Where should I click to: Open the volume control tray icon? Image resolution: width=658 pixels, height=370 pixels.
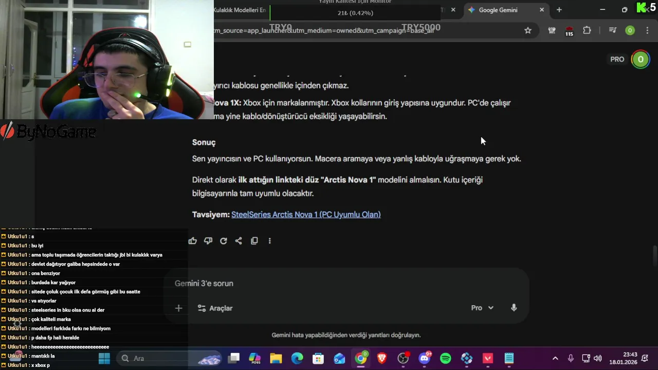(597, 358)
